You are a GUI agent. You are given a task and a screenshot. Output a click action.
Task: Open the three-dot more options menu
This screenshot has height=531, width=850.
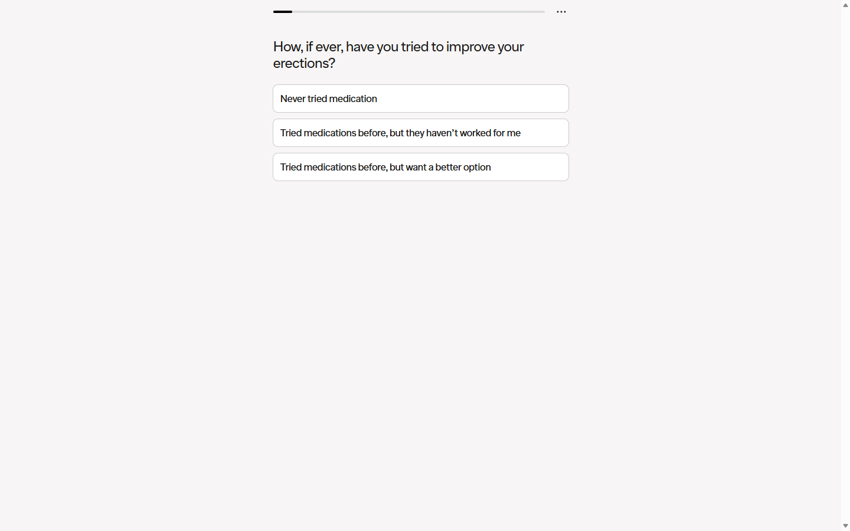pyautogui.click(x=561, y=12)
